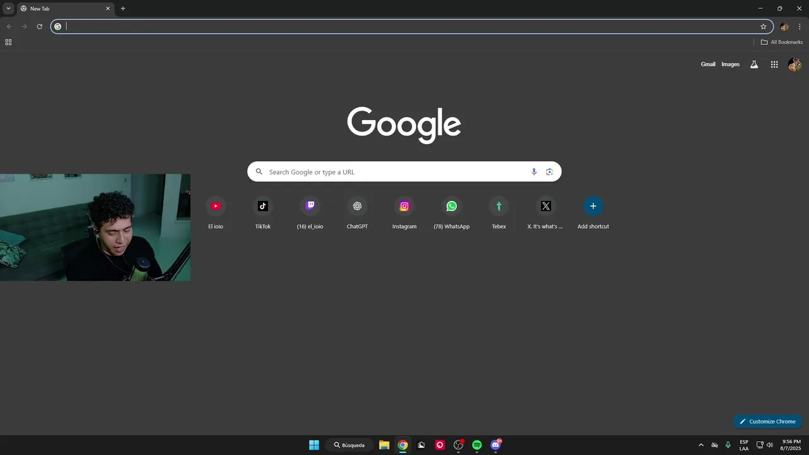Open the Chrome three-dot menu

800,27
